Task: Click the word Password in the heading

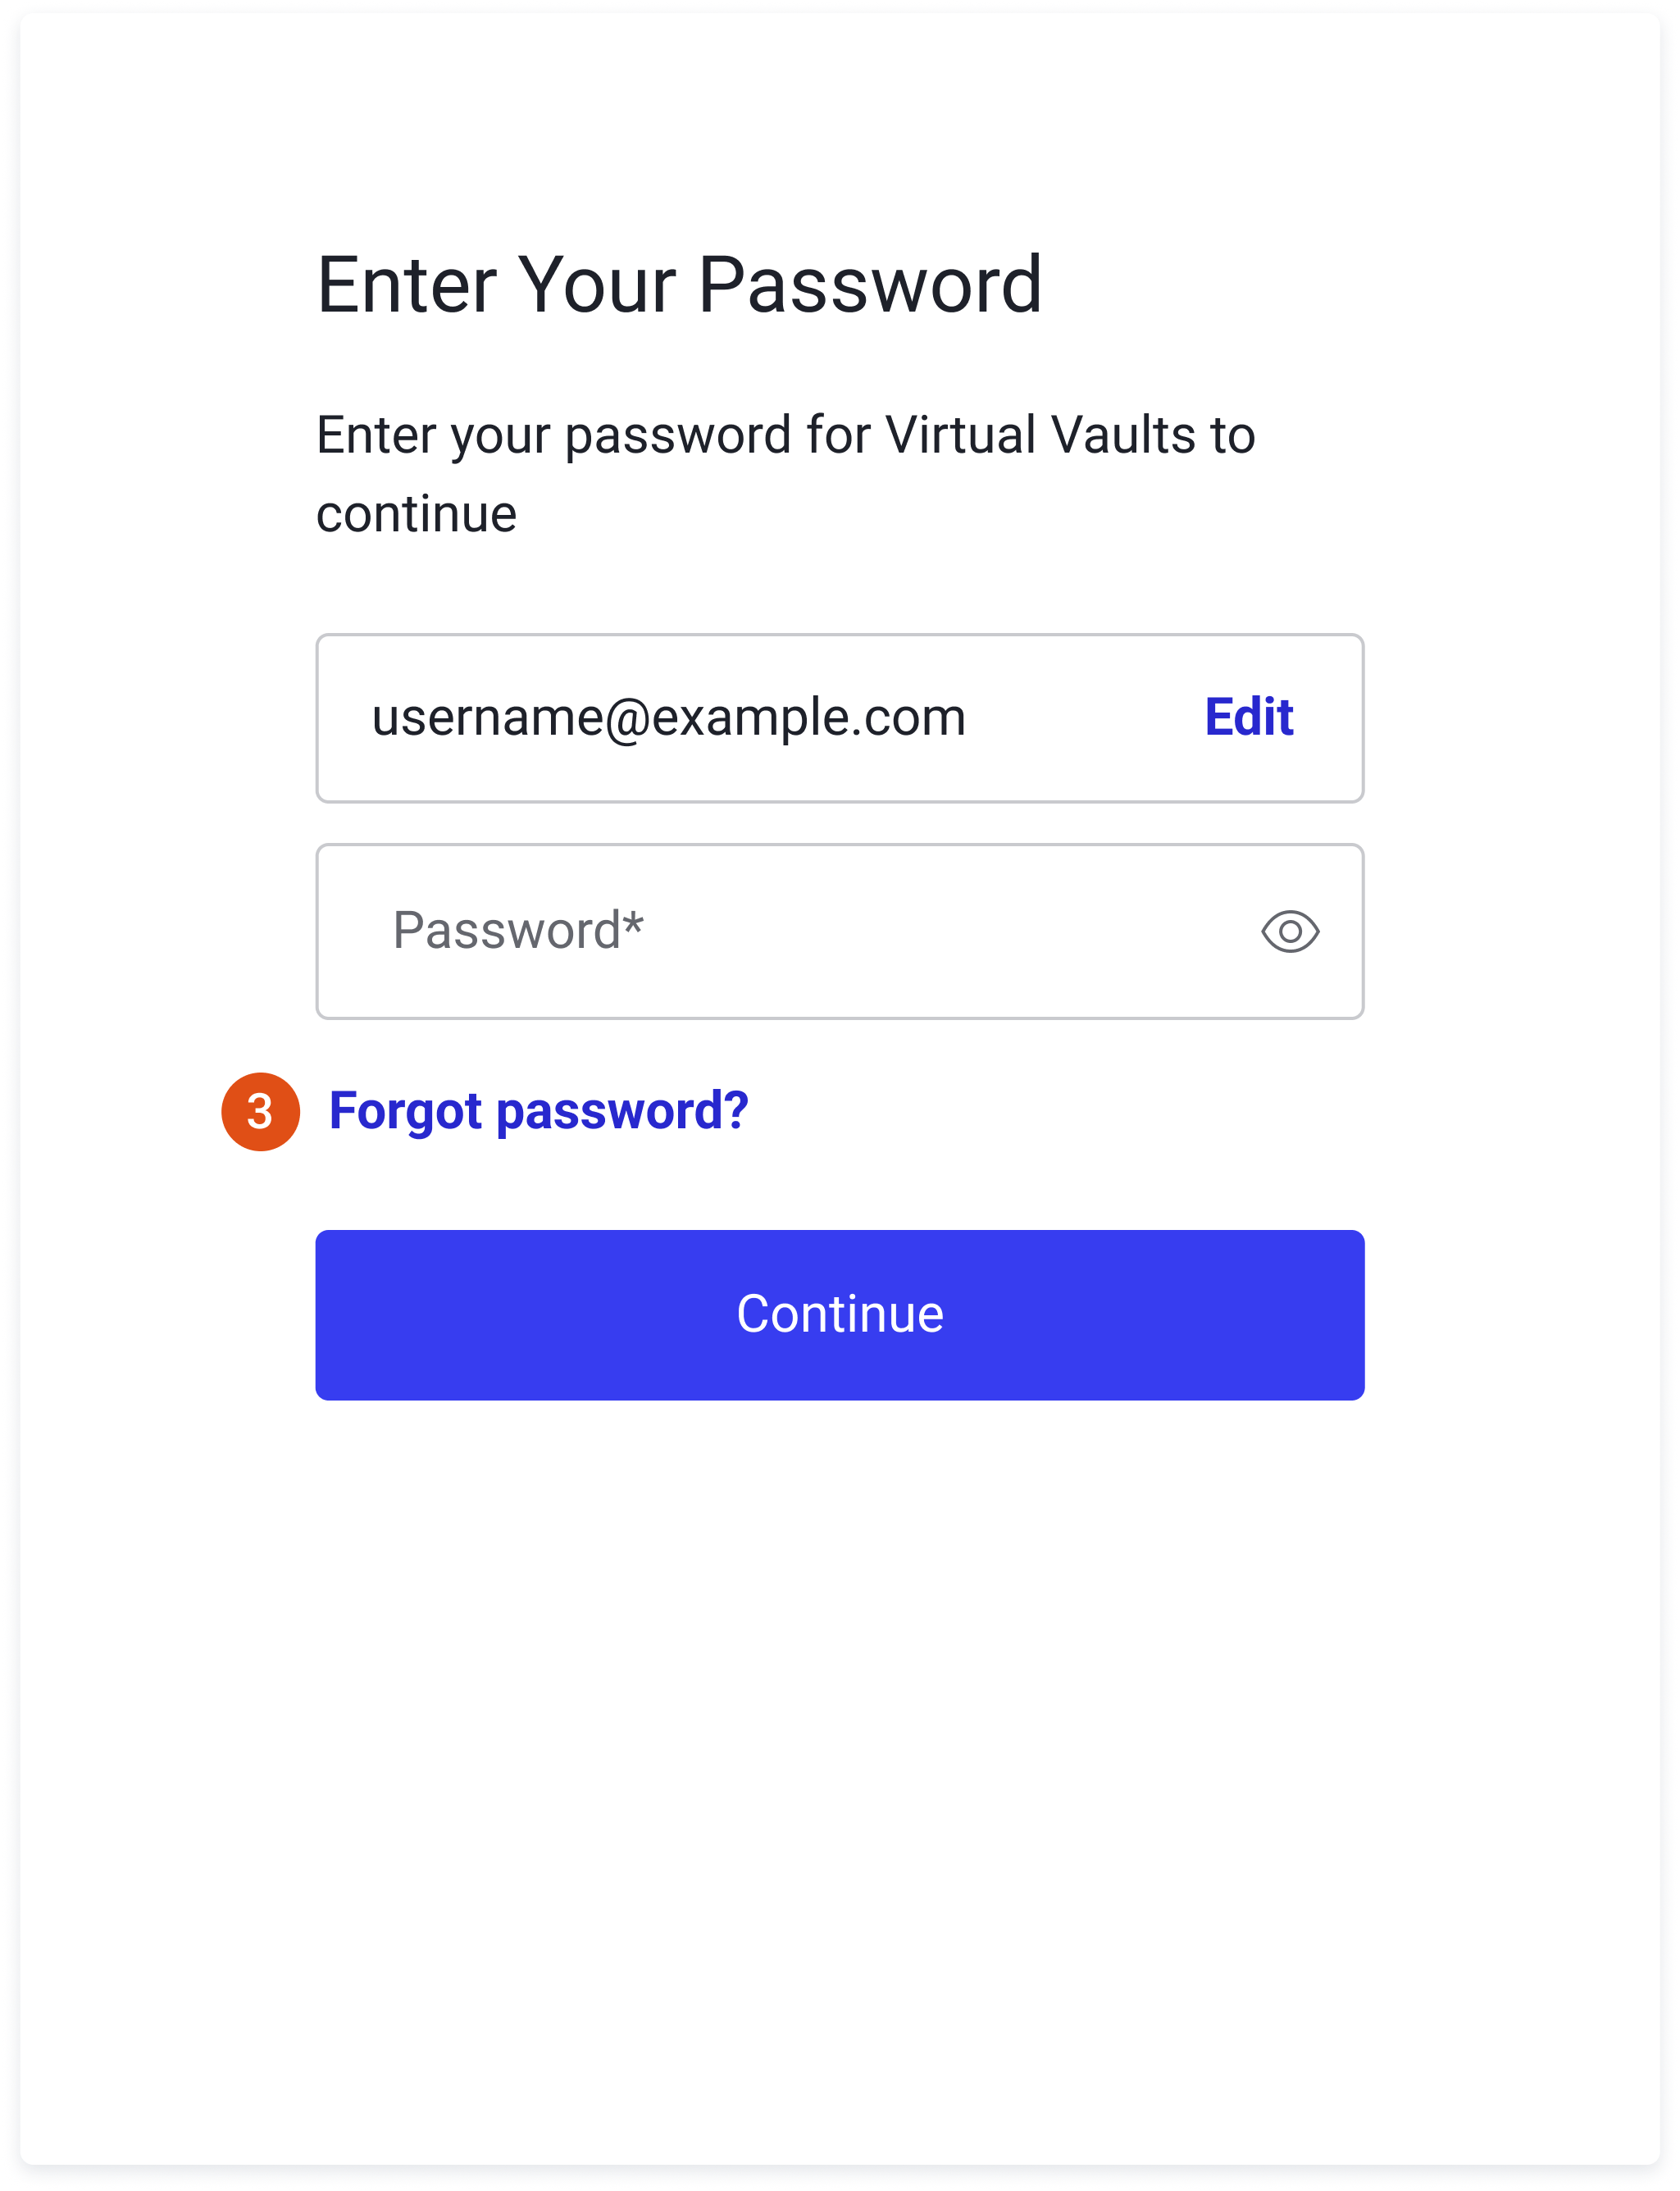Action: pos(869,285)
